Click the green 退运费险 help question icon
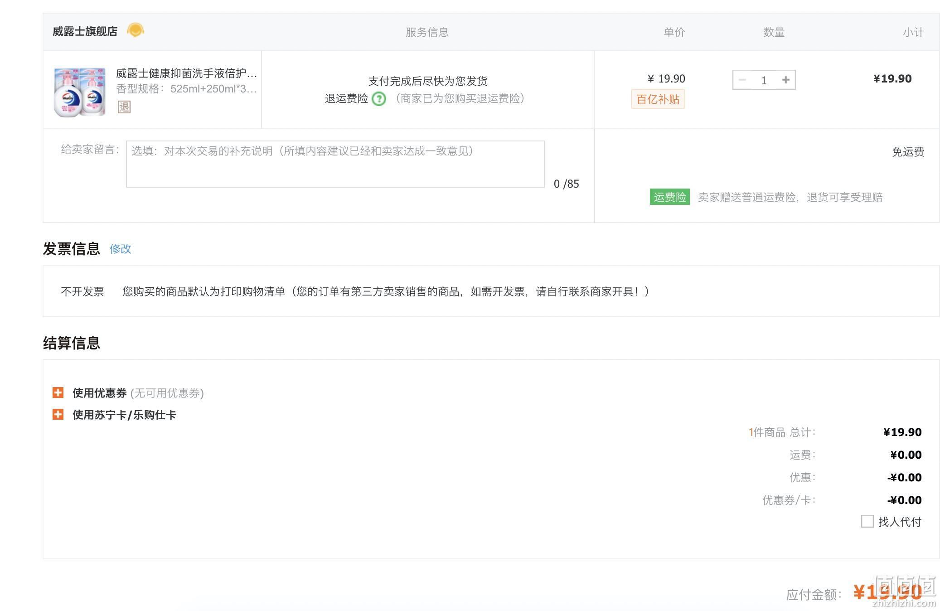The width and height of the screenshot is (940, 611). pos(378,99)
